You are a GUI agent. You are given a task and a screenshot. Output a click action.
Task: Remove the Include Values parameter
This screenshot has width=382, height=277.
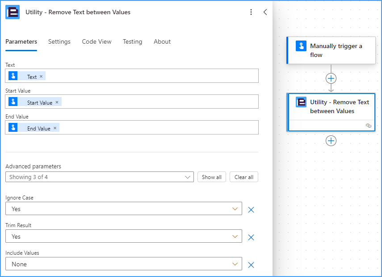pyautogui.click(x=251, y=265)
